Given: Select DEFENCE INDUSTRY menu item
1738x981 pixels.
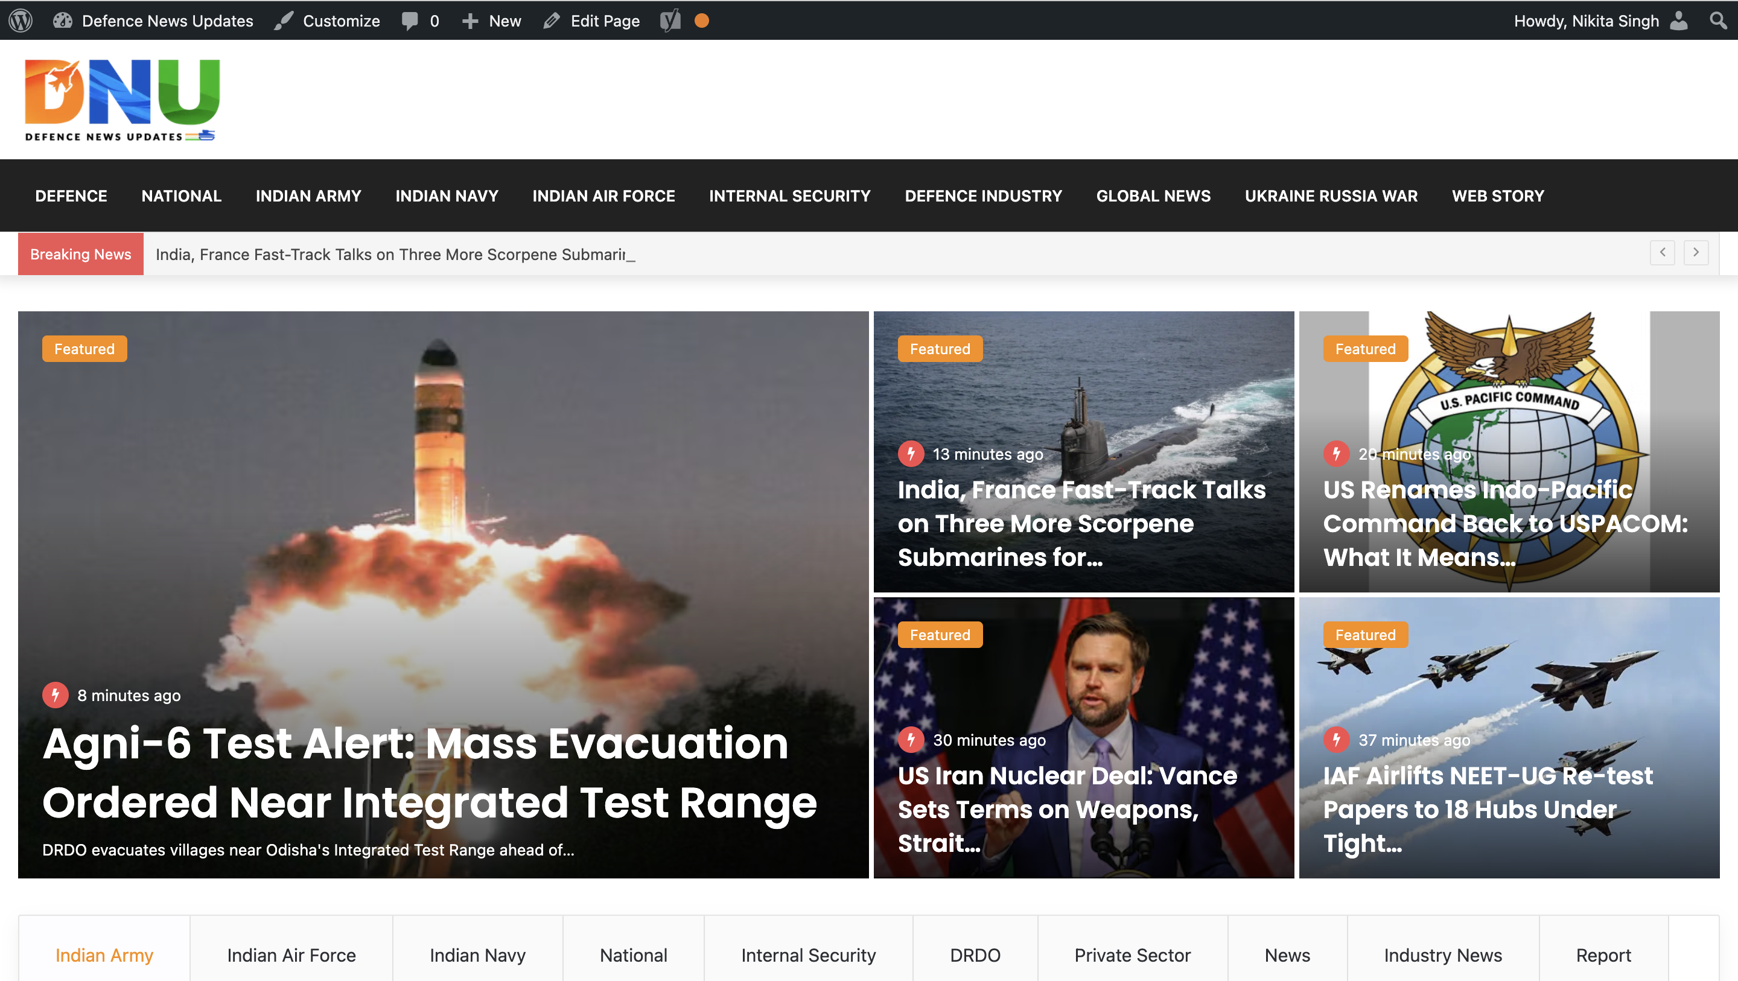Looking at the screenshot, I should click(984, 195).
